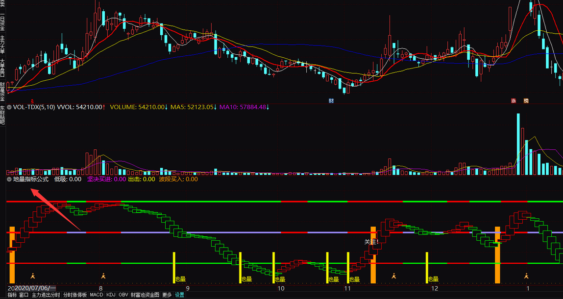Click month 12 on the time axis
Image resolution: width=563 pixels, height=299 pixels.
[x=435, y=289]
